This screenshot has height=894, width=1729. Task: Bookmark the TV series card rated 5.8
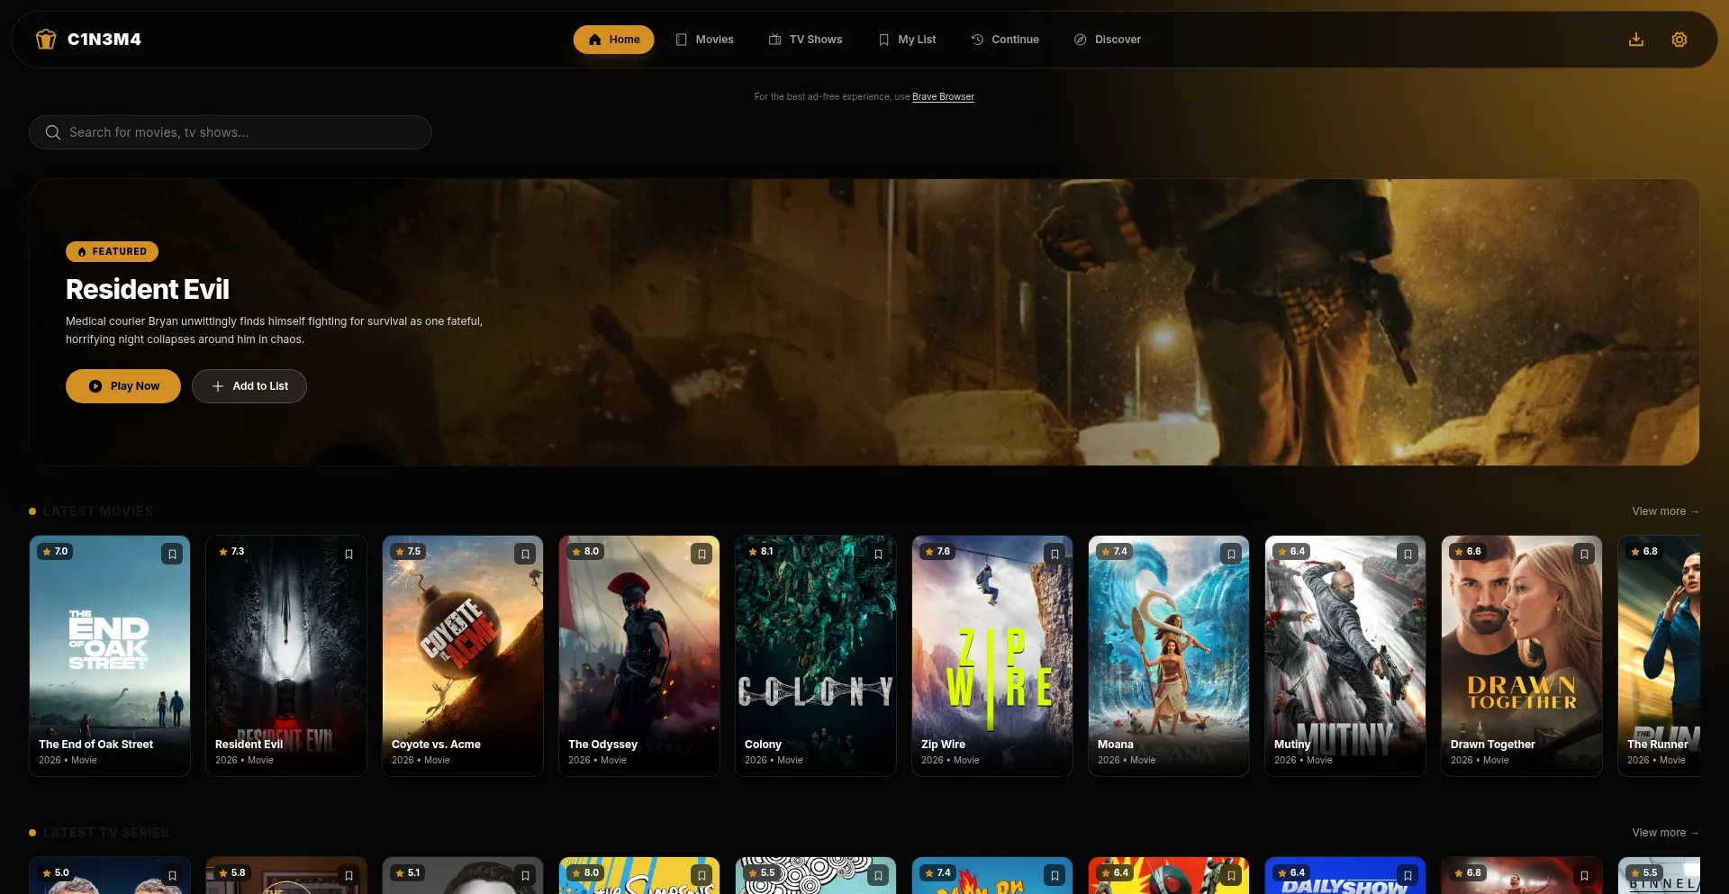click(x=349, y=875)
